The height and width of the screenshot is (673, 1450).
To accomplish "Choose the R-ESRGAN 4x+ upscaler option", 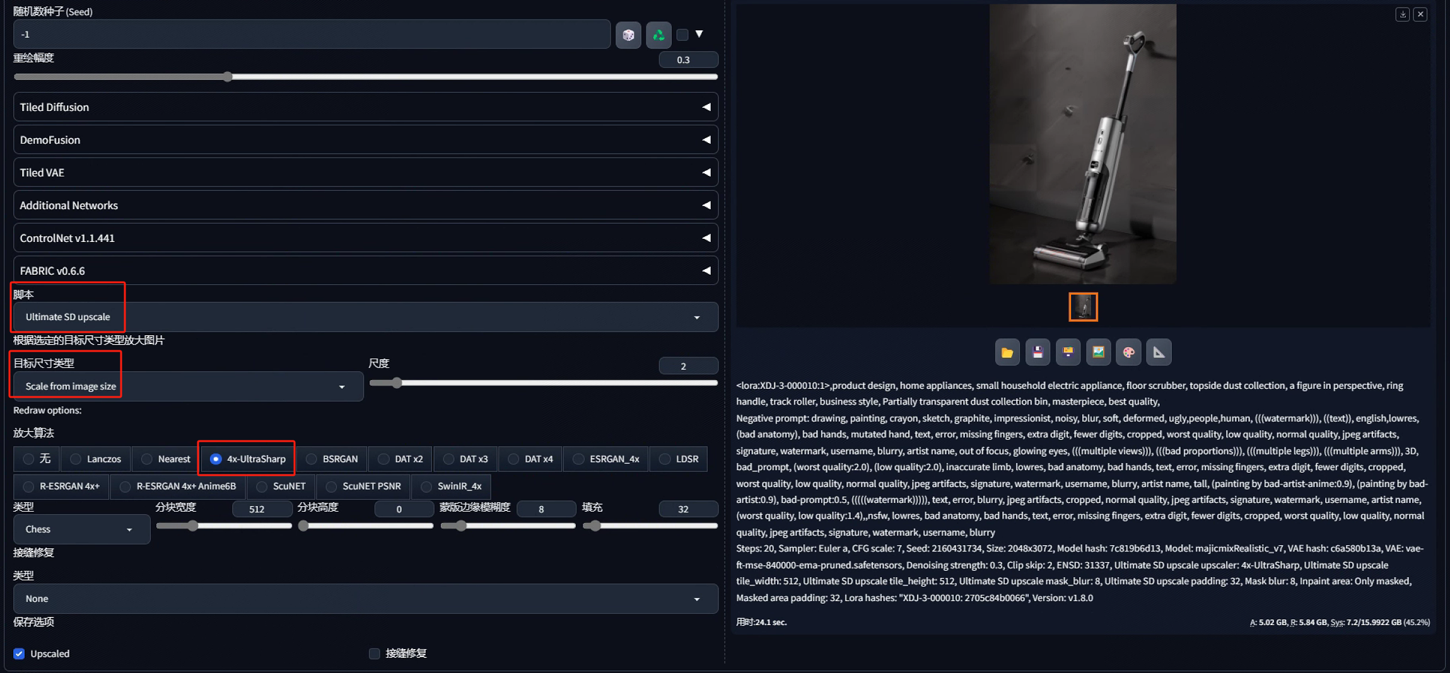I will pyautogui.click(x=28, y=486).
